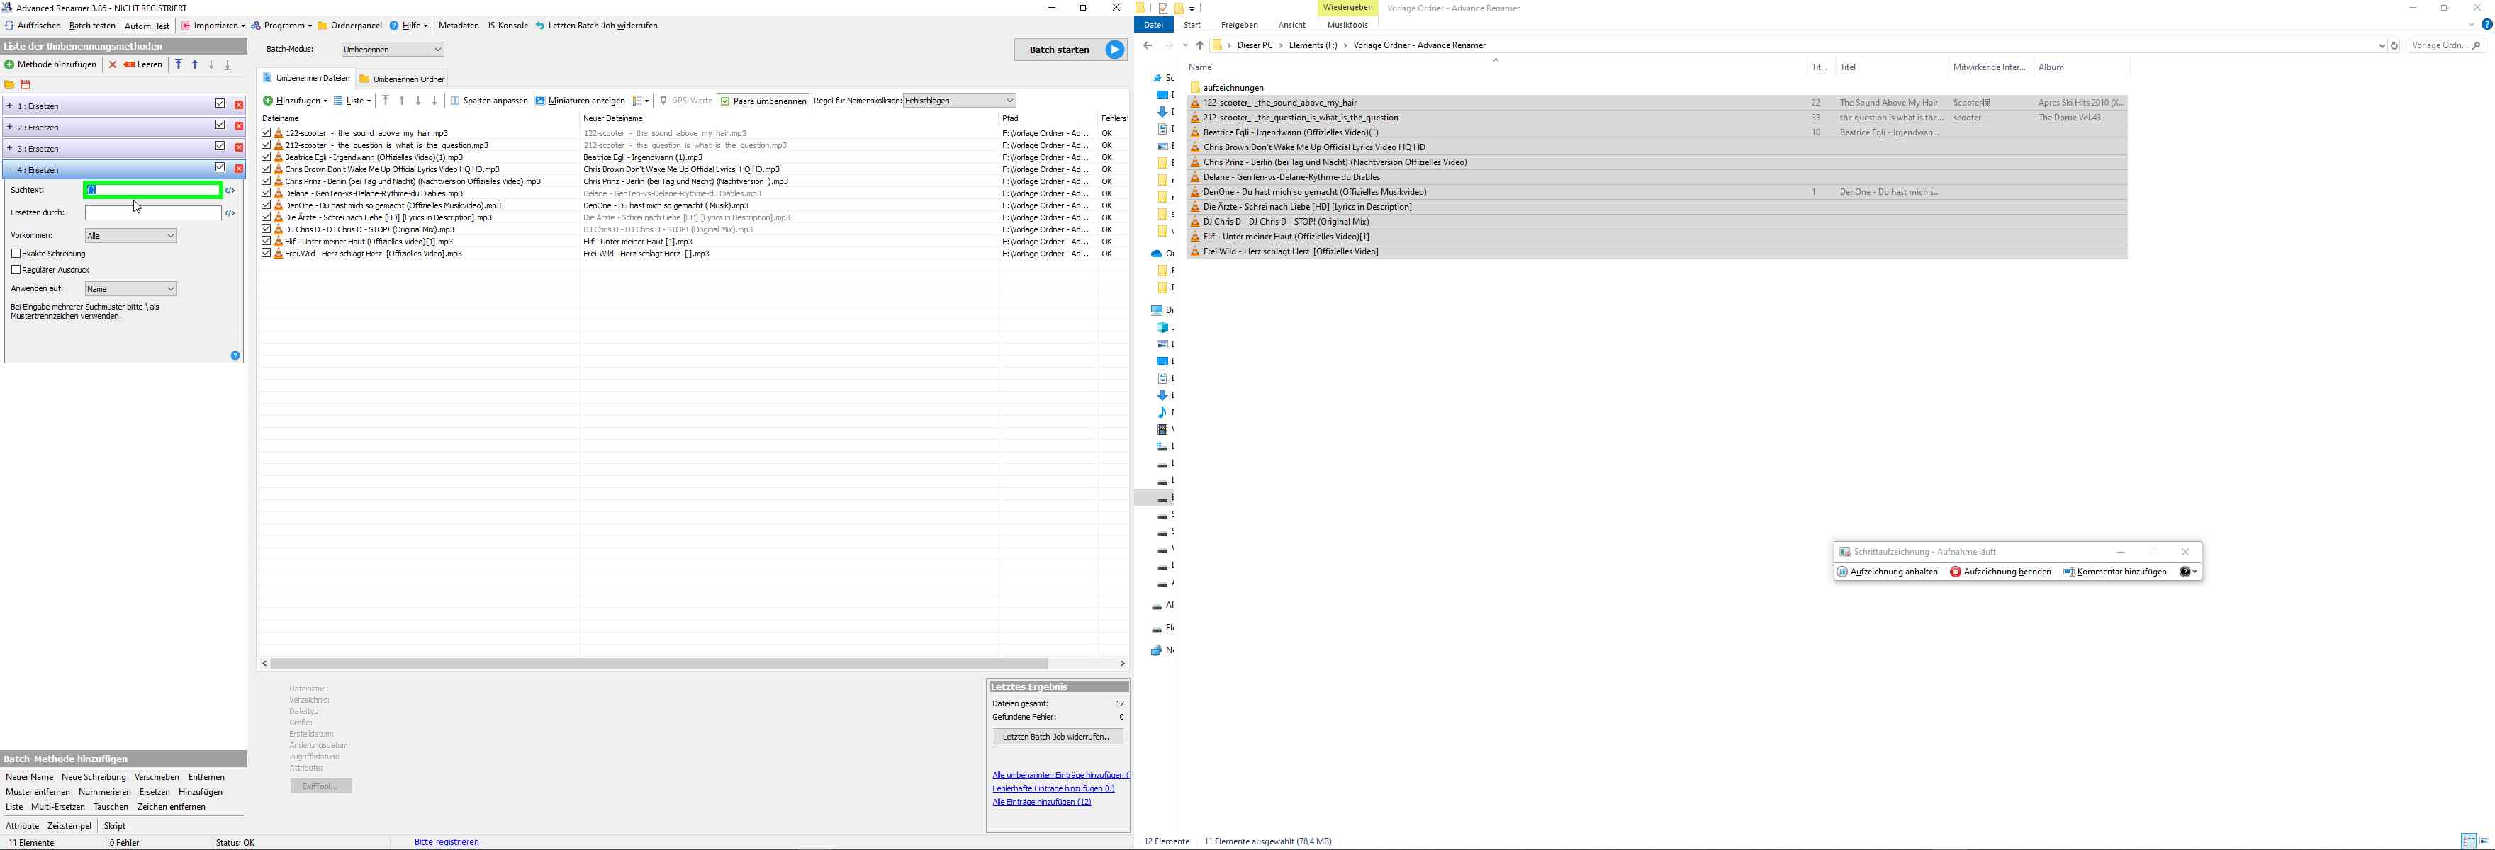Delete method 2 : Ersetzen with its red X
Screen dimensions: 2495x850
[x=240, y=127]
